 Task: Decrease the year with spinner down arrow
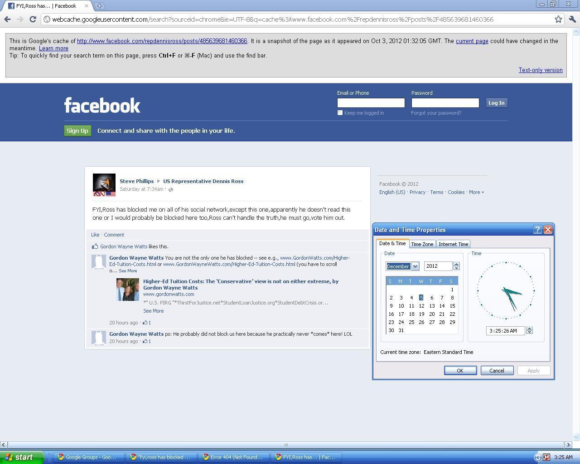coord(456,268)
